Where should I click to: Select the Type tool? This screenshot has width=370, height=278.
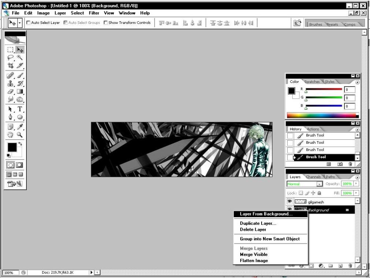(x=20, y=109)
